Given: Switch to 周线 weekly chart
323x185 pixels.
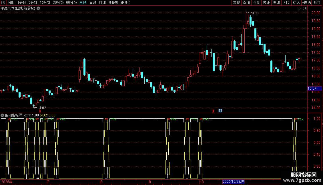Looking at the screenshot, I should pyautogui.click(x=93, y=3).
